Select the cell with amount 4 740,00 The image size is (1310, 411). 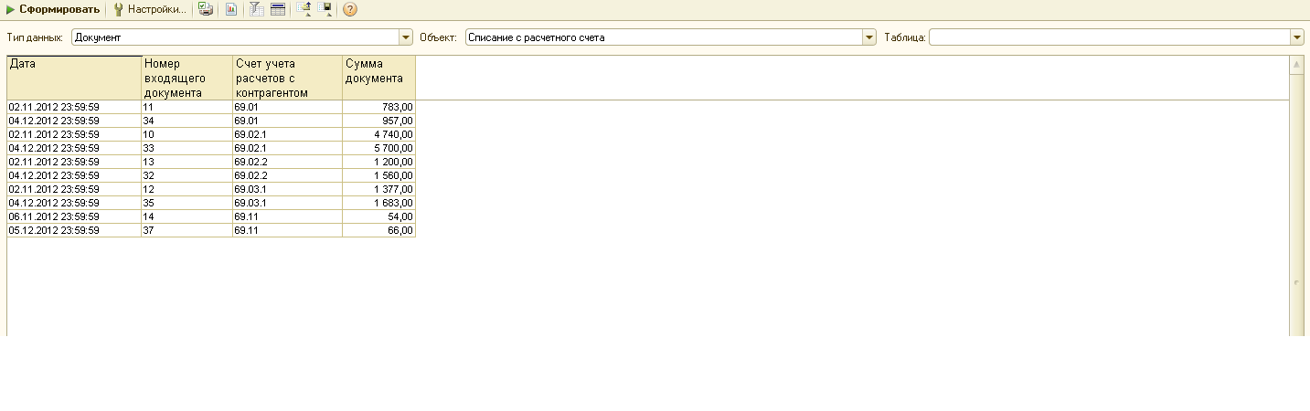[x=379, y=134]
